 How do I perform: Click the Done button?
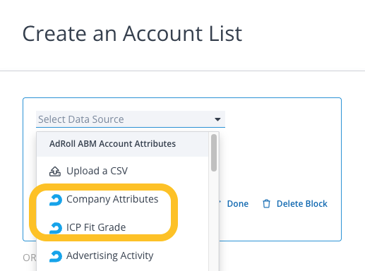[237, 204]
